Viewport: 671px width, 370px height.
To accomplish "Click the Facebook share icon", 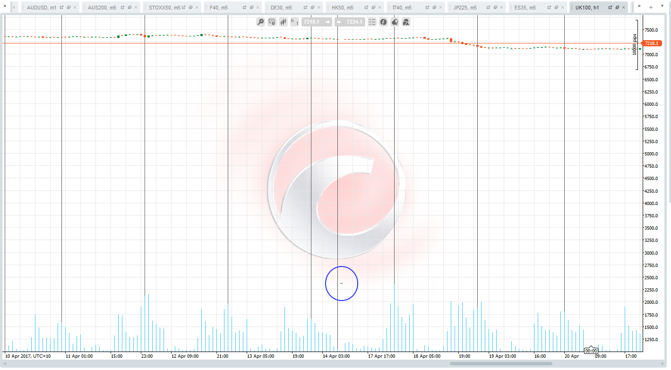I will coord(383,22).
